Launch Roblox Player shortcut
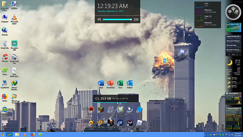 (139, 124)
